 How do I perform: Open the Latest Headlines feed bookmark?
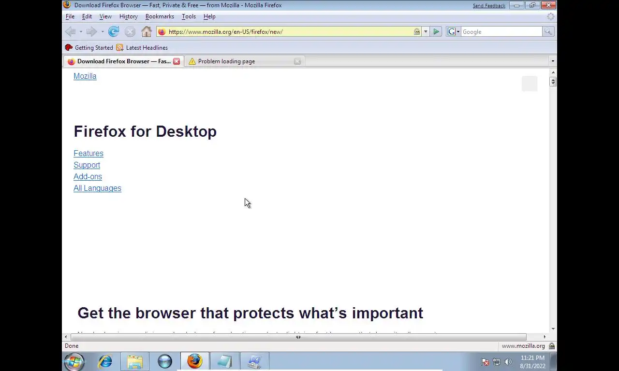click(142, 48)
